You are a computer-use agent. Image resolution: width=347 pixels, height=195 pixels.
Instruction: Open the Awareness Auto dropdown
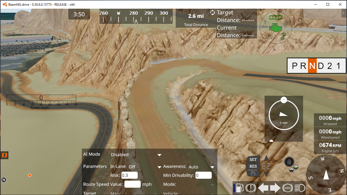pos(201,167)
